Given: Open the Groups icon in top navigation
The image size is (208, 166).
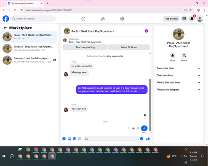Looking at the screenshot, I should pos(122,19).
